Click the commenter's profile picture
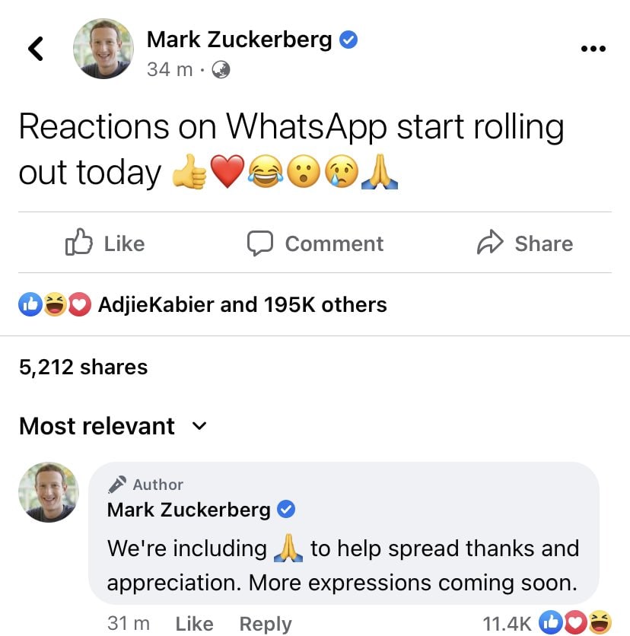The height and width of the screenshot is (636, 630). [49, 492]
